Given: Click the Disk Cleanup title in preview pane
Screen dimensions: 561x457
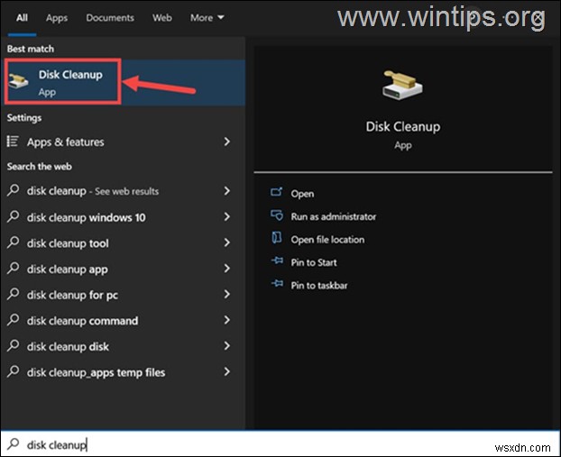Looking at the screenshot, I should [403, 126].
